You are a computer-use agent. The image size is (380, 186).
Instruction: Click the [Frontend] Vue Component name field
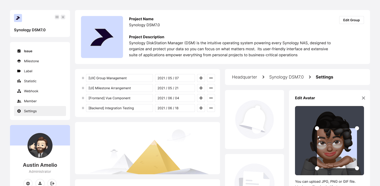(119, 98)
